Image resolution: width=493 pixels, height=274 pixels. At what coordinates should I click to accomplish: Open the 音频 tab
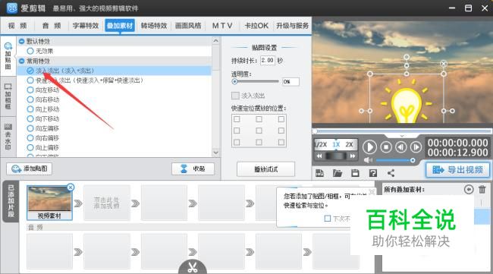[52, 26]
